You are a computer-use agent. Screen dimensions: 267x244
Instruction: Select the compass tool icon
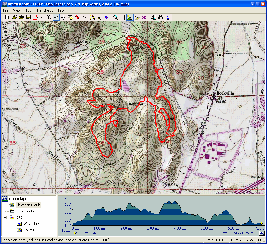click(x=99, y=17)
